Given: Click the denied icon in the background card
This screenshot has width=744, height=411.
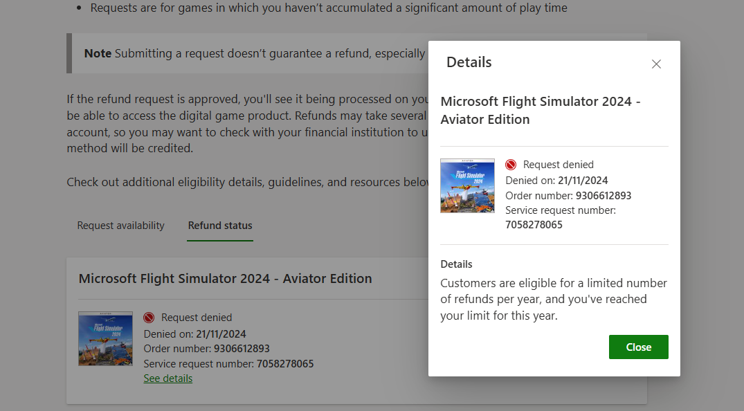Looking at the screenshot, I should [x=149, y=318].
